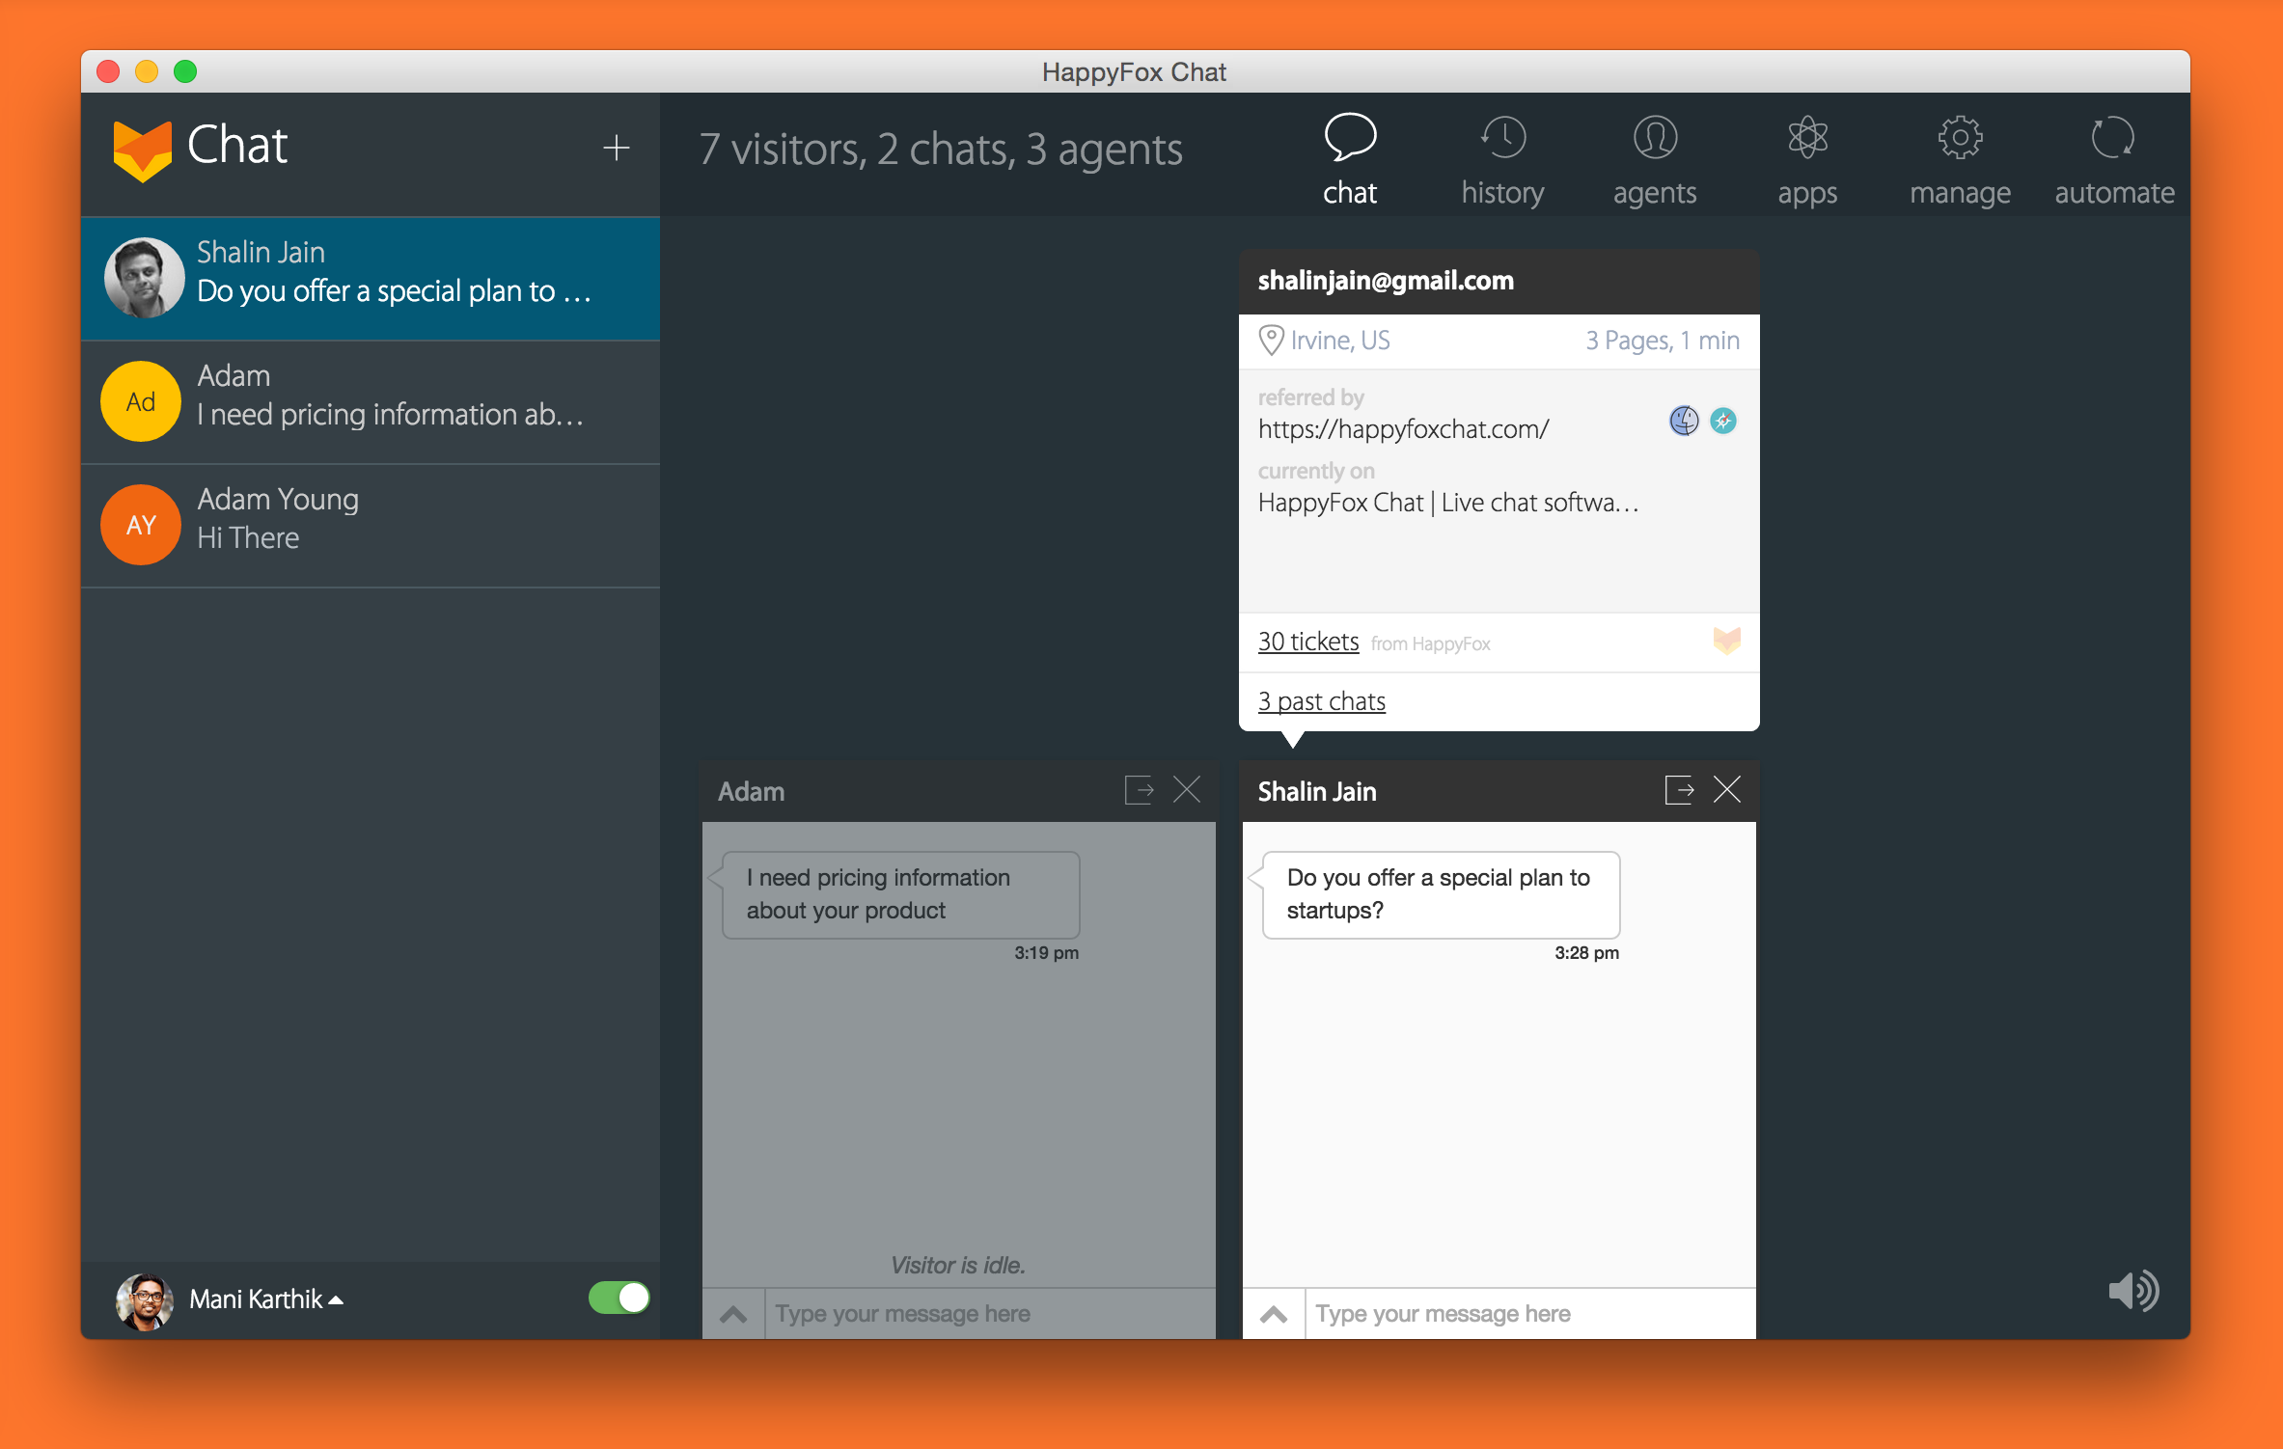The height and width of the screenshot is (1449, 2283).
Task: Toggle agent availability status switch
Action: pos(619,1298)
